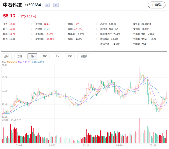Switch to the 分时 chart tab
This screenshot has width=169, height=149.
tap(6, 56)
